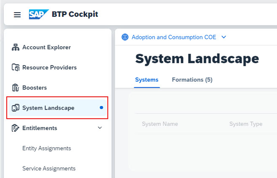Viewport: 277px width, 178px height.
Task: Select Boosters in the navigation
Action: (35, 88)
